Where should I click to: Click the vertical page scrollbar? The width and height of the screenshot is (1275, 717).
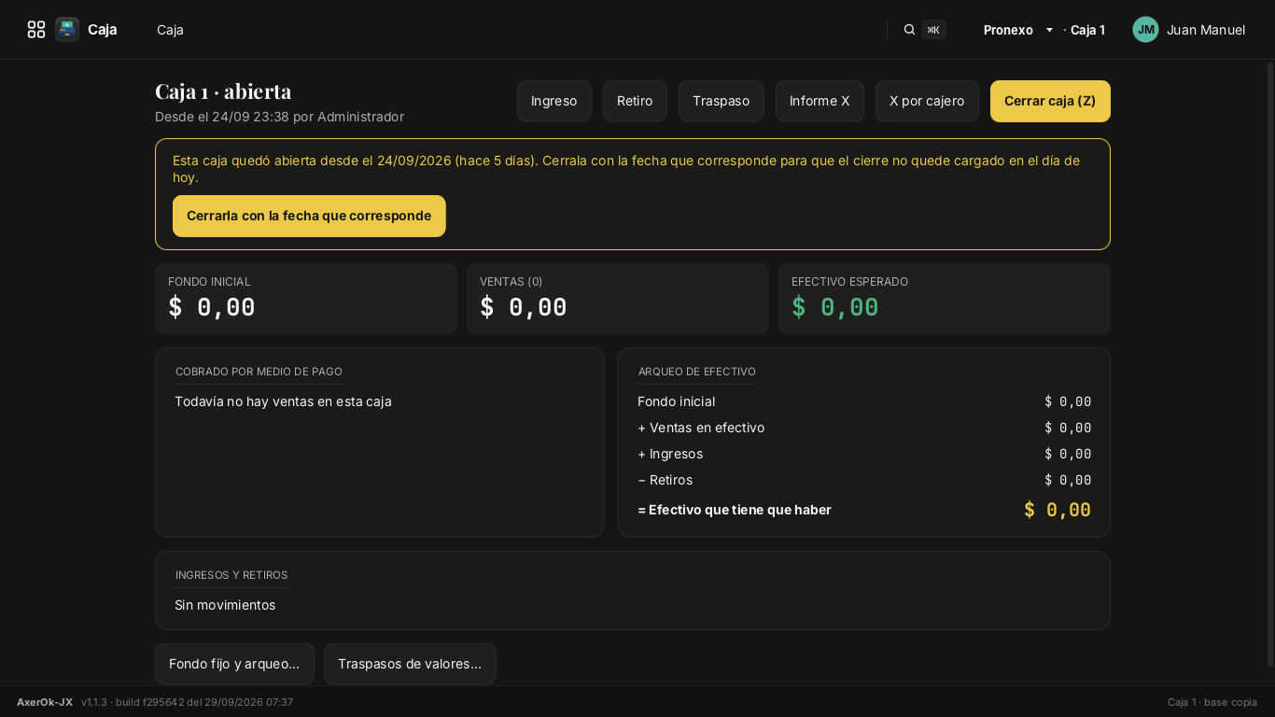pyautogui.click(x=1269, y=364)
